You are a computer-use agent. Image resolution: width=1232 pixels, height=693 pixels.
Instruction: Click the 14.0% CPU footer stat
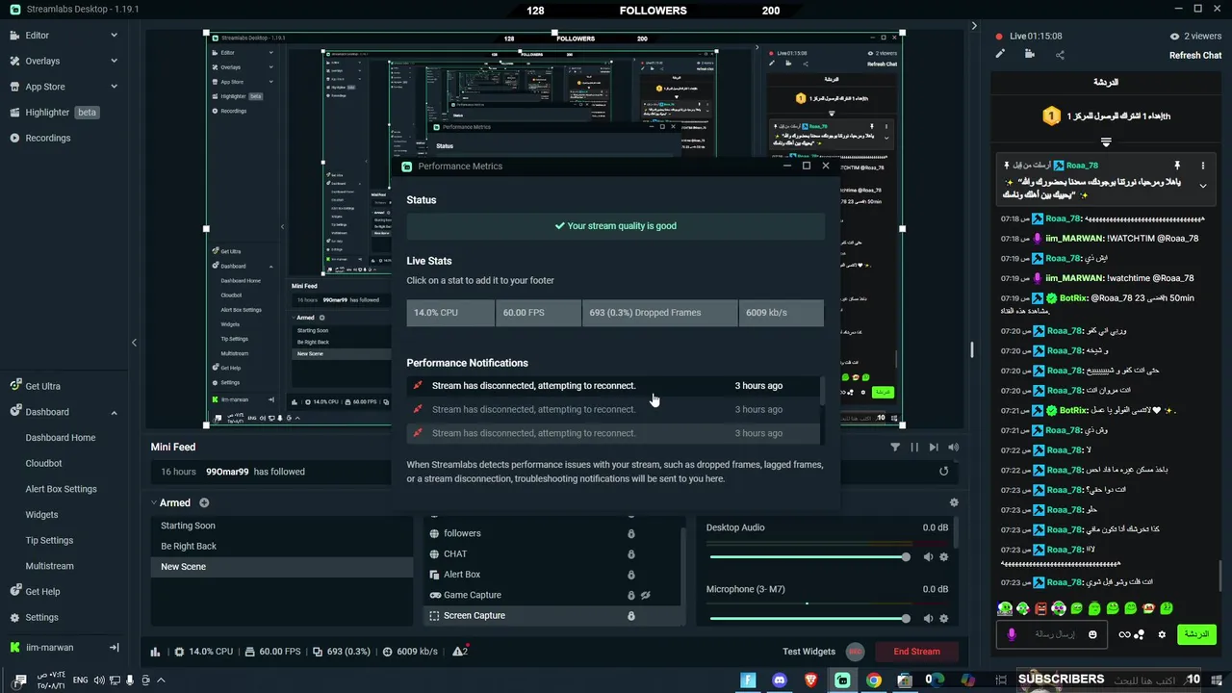coord(203,652)
